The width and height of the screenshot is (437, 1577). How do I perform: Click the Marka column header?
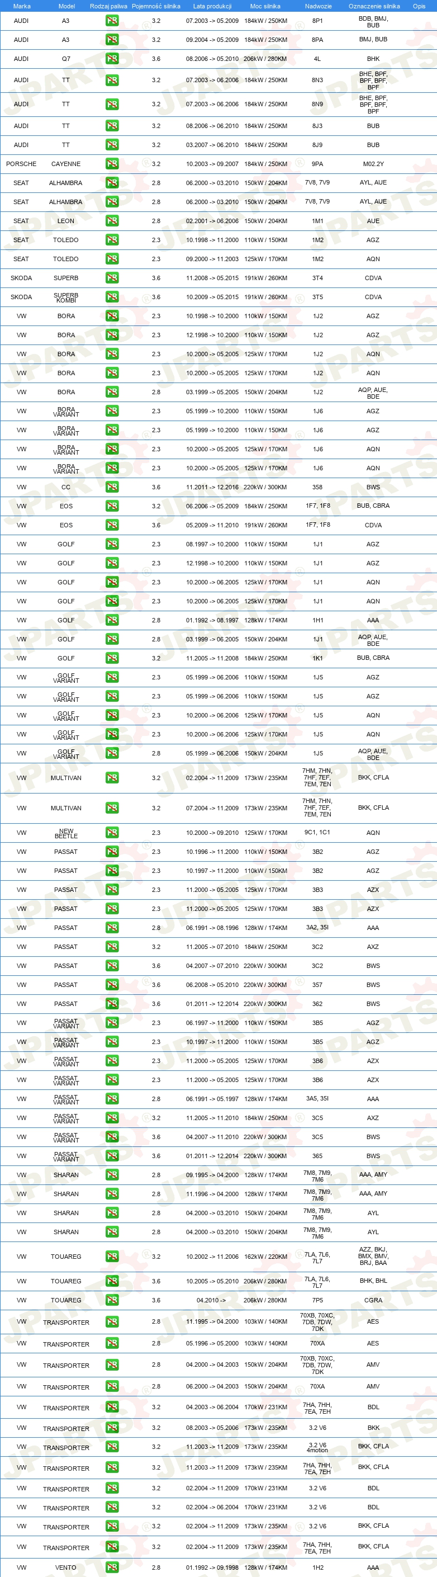(21, 6)
